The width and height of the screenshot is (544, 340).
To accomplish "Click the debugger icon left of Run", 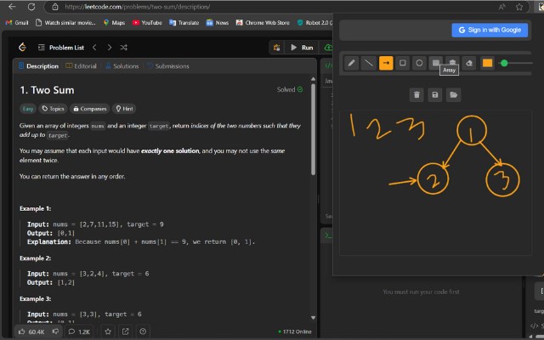I will (276, 48).
